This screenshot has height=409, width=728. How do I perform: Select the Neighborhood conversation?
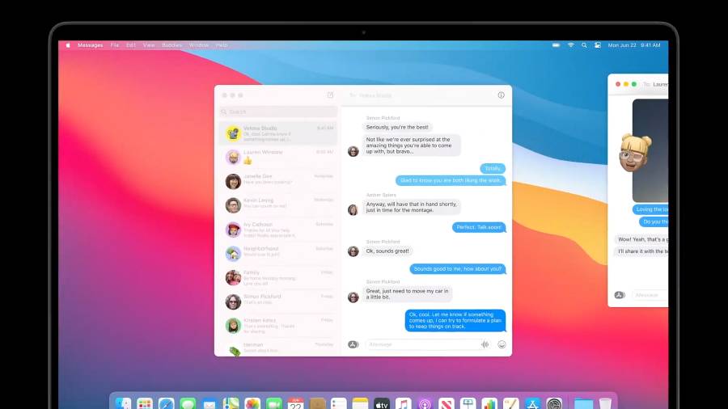(278, 253)
